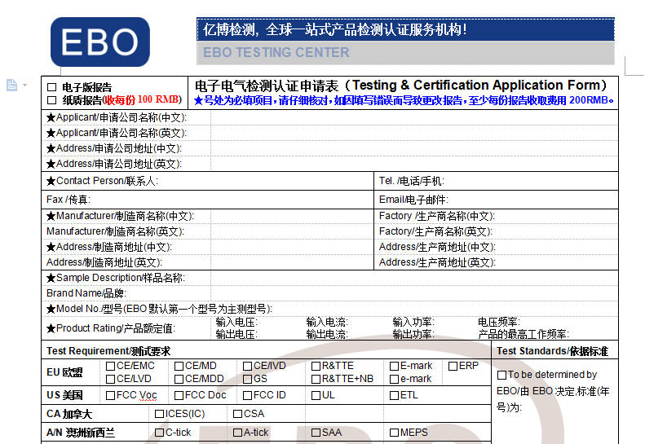This screenshot has width=645, height=444.
Task: Check the ERP option box
Action: coord(453,367)
